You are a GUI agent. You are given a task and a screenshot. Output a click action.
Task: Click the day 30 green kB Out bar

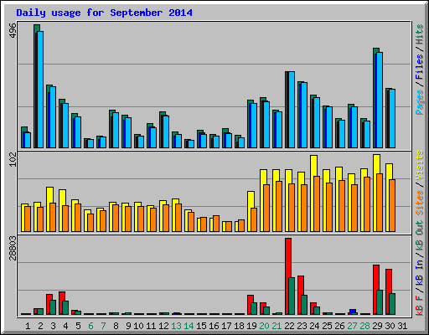pos(392,304)
